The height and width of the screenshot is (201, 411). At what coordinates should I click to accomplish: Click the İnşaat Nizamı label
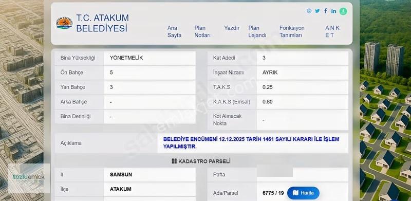229,72
